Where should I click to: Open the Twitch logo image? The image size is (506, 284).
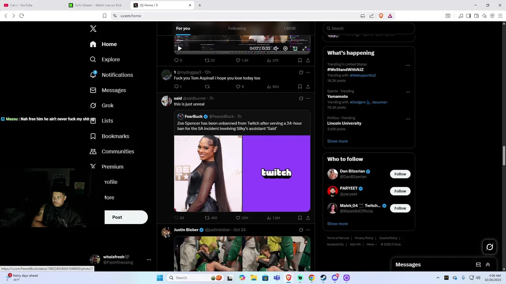pyautogui.click(x=276, y=174)
